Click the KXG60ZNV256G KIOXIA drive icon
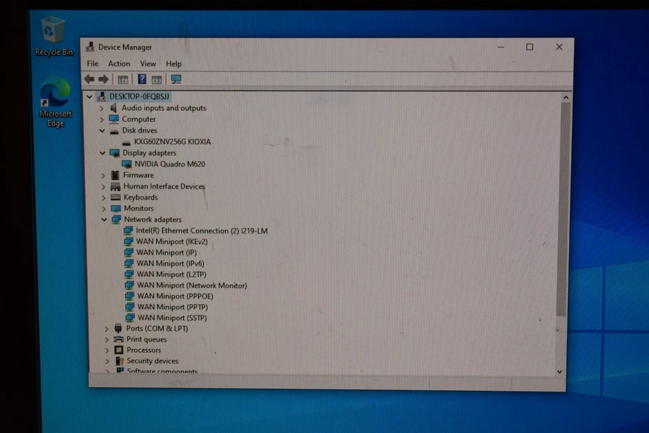The image size is (649, 433). tap(126, 143)
